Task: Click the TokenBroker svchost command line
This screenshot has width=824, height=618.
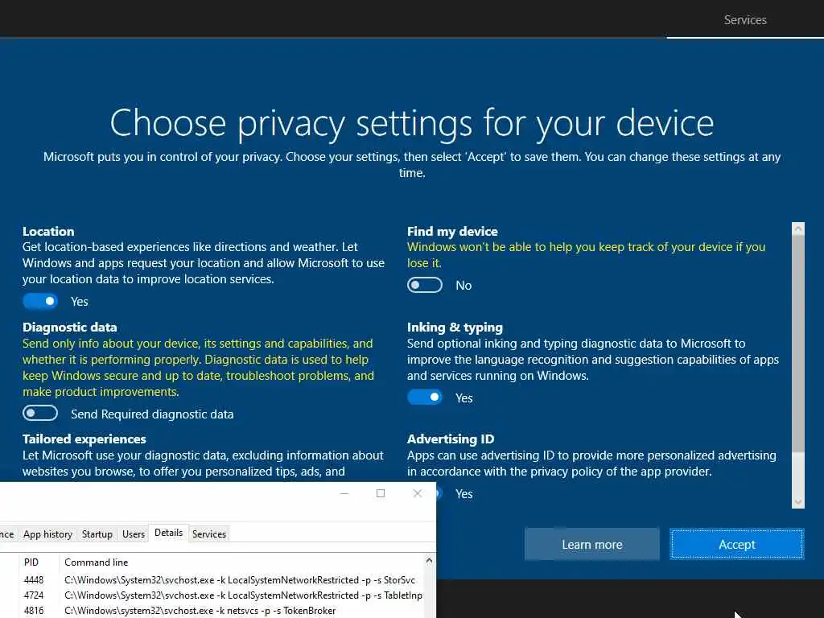Action: (200, 611)
